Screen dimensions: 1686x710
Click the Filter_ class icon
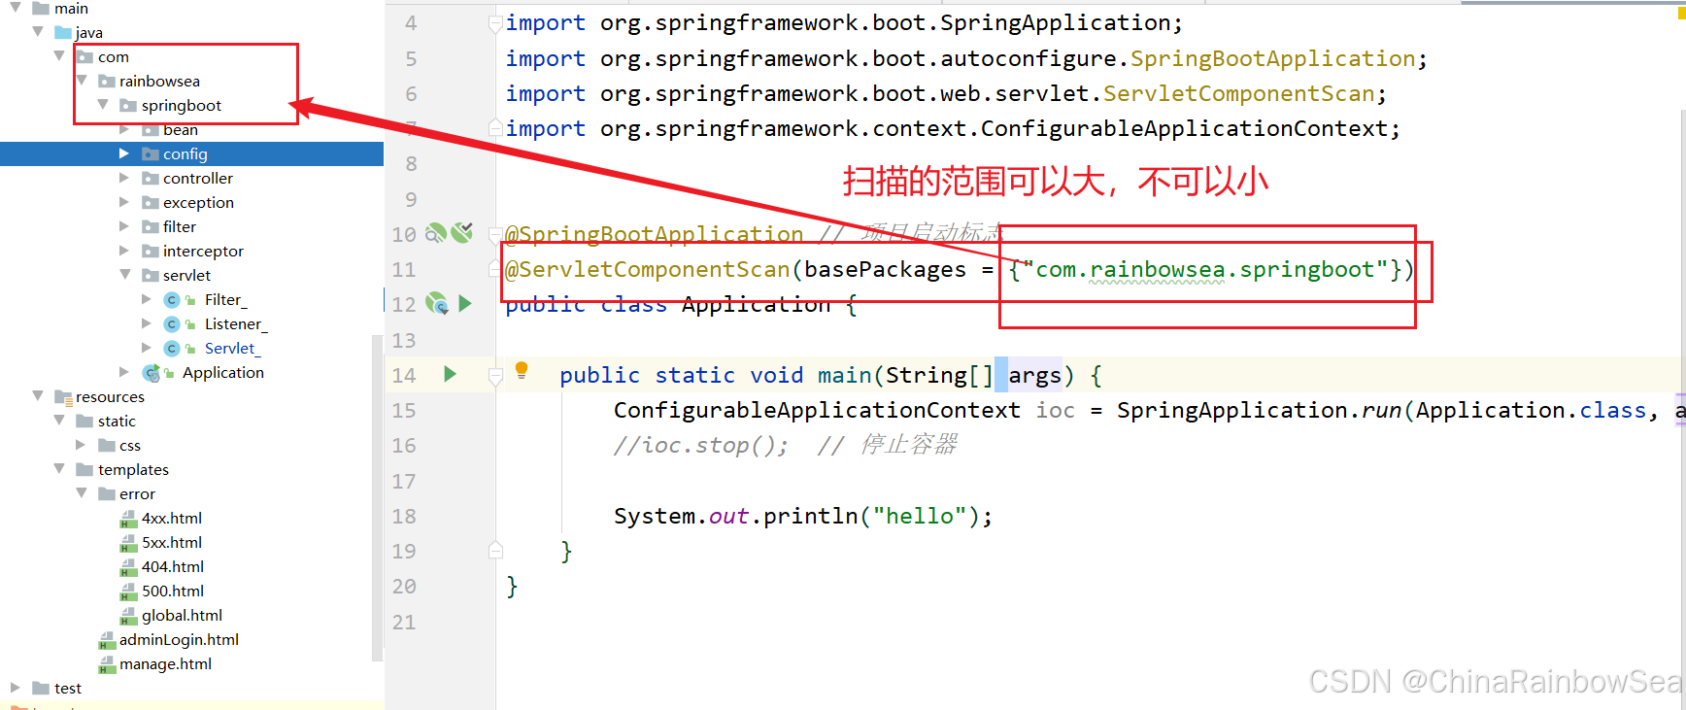[172, 300]
